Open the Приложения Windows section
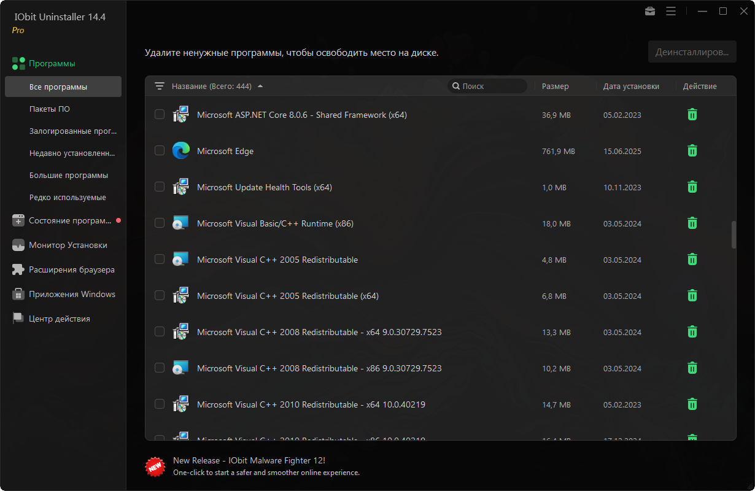 point(63,294)
